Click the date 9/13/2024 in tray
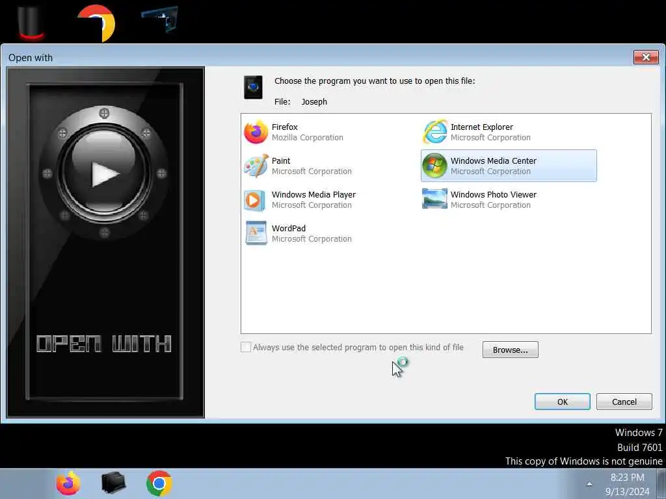Viewport: 666px width, 499px height. 627,491
